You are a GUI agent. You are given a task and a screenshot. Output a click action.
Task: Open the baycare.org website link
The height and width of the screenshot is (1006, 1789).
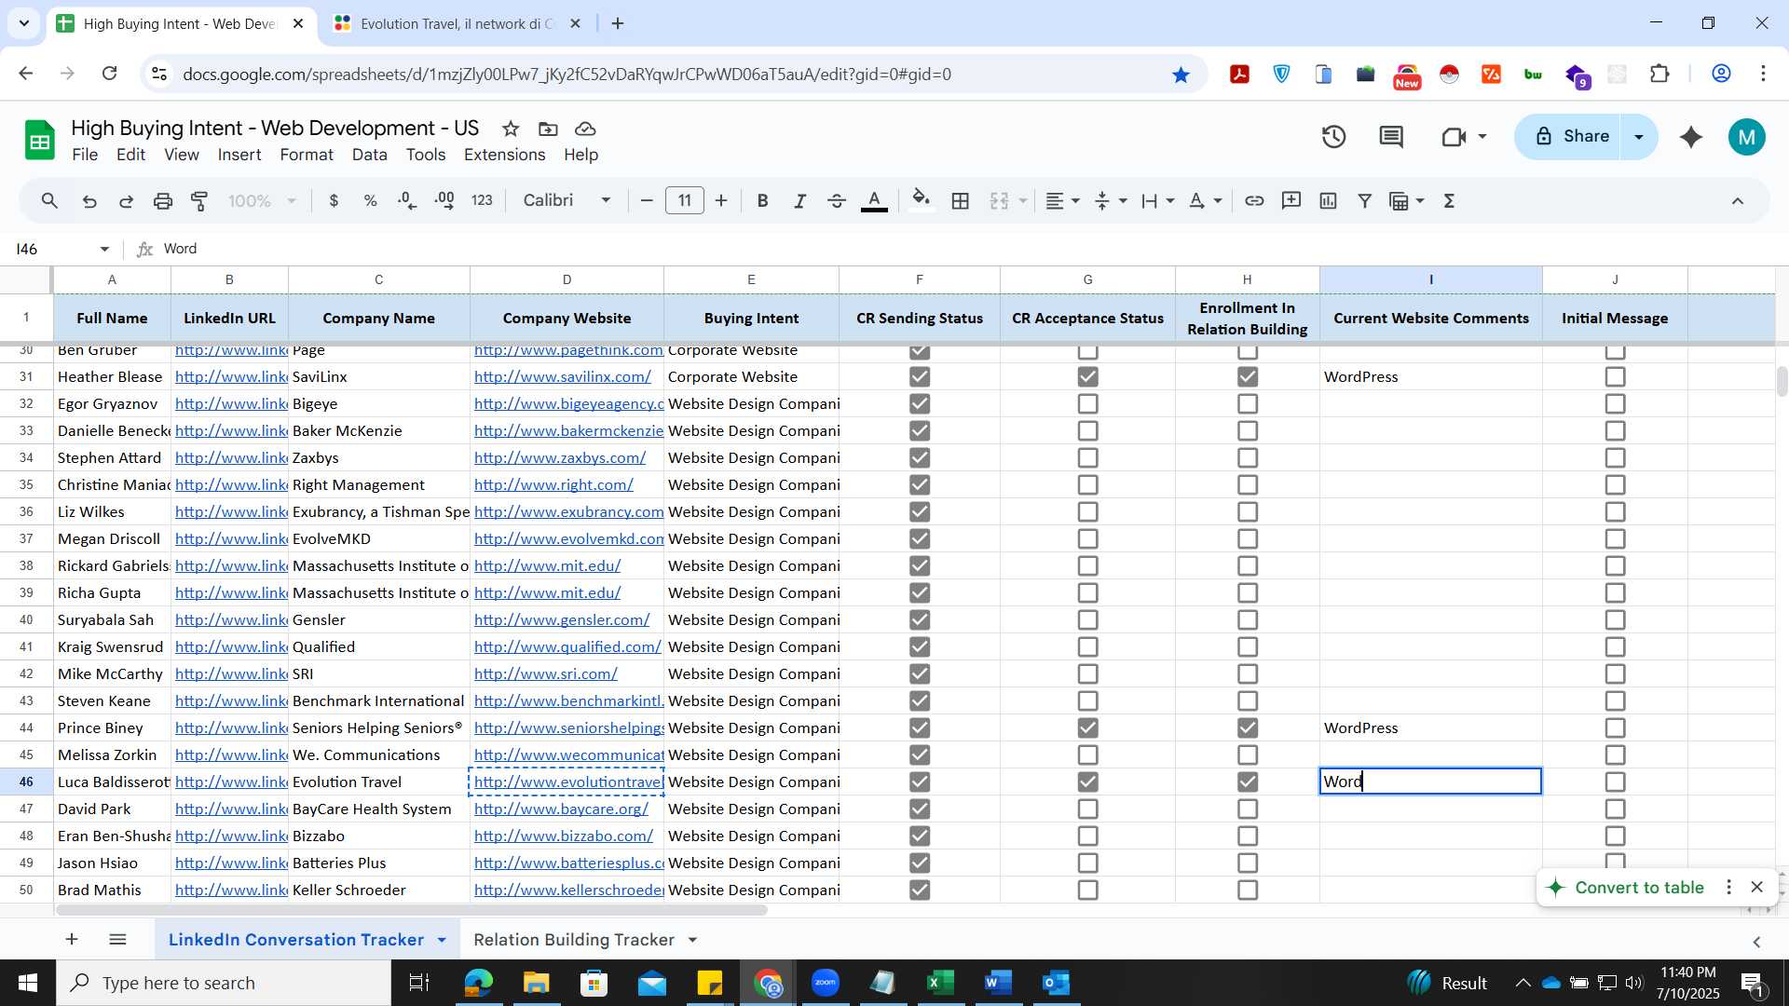click(561, 809)
